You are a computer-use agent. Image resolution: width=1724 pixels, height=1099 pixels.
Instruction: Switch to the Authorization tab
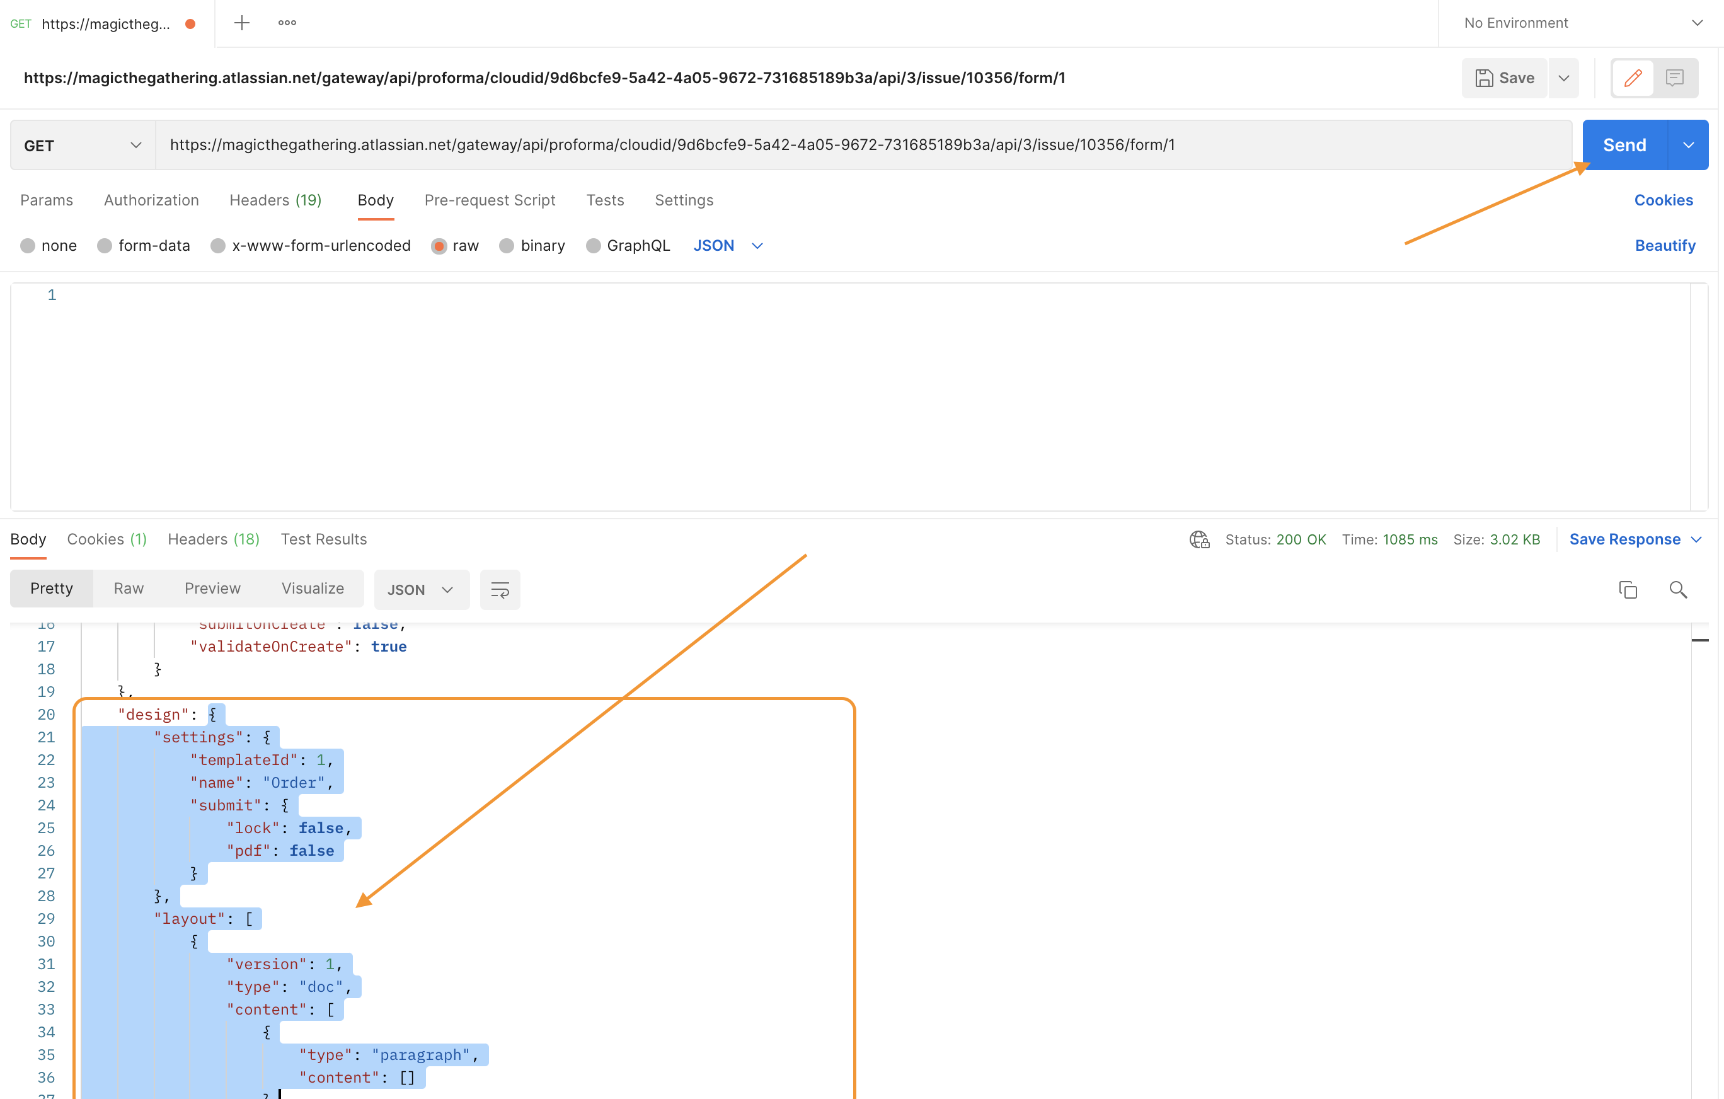pyautogui.click(x=151, y=200)
